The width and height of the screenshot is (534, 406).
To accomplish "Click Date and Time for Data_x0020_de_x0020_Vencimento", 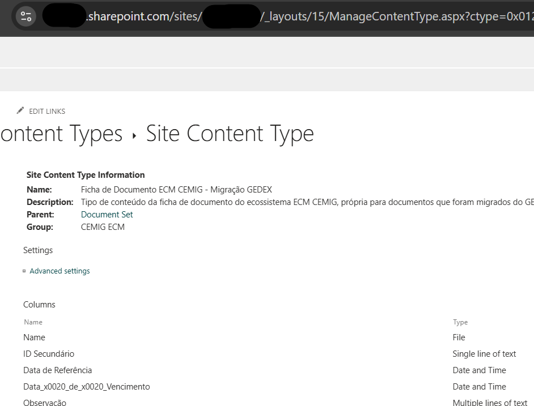I will pyautogui.click(x=479, y=387).
